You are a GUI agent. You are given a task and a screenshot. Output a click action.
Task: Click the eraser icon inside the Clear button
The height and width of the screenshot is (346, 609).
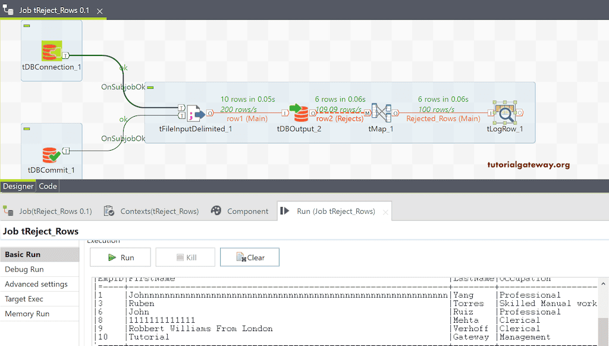[x=240, y=257]
